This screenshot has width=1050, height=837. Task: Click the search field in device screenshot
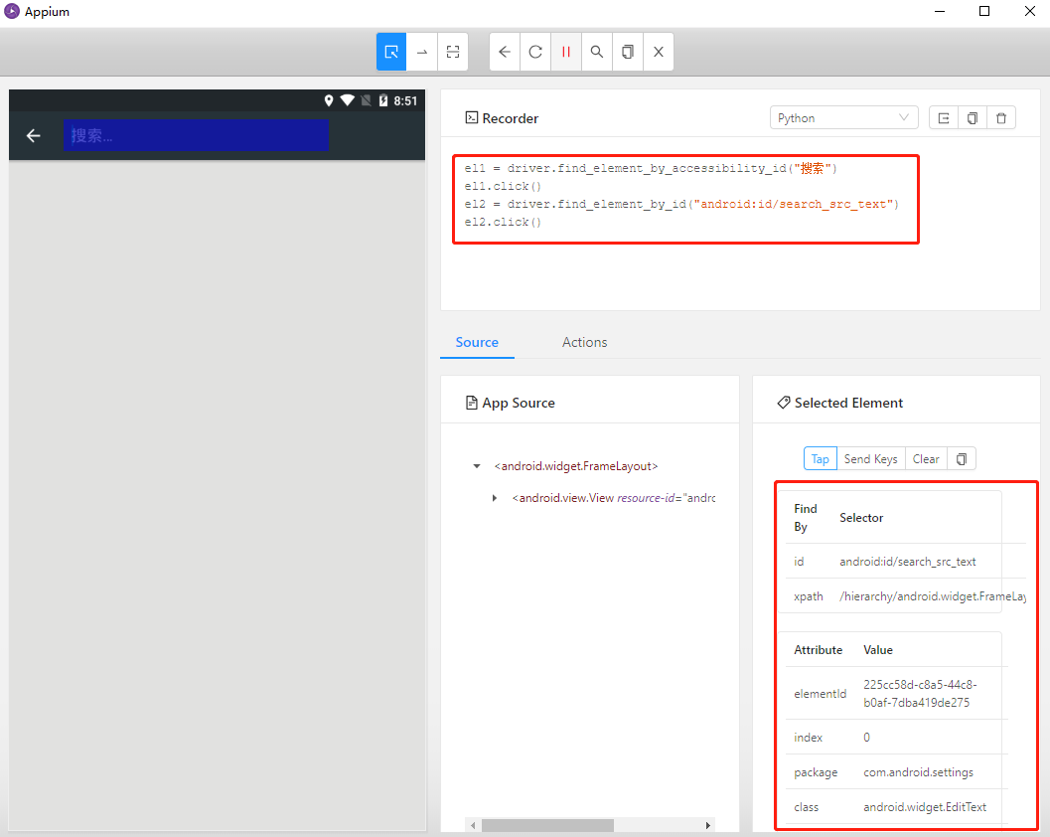(197, 135)
